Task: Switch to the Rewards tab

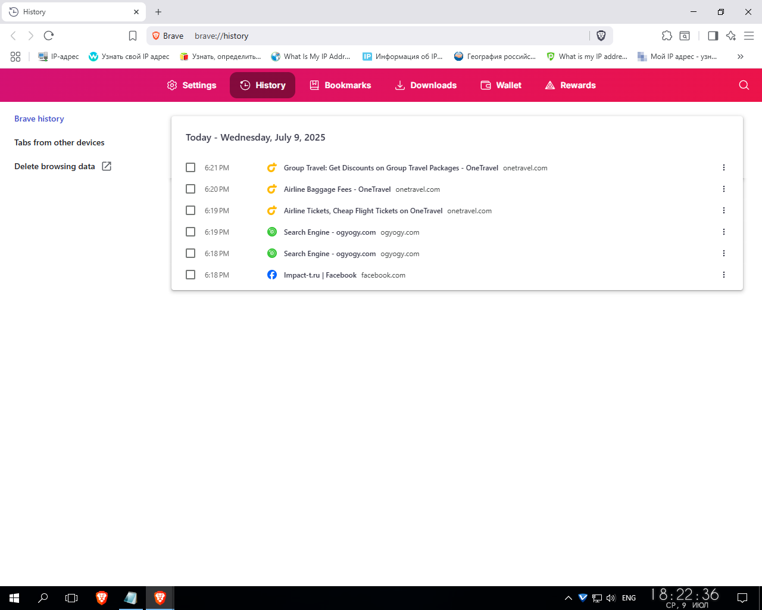Action: pyautogui.click(x=570, y=85)
